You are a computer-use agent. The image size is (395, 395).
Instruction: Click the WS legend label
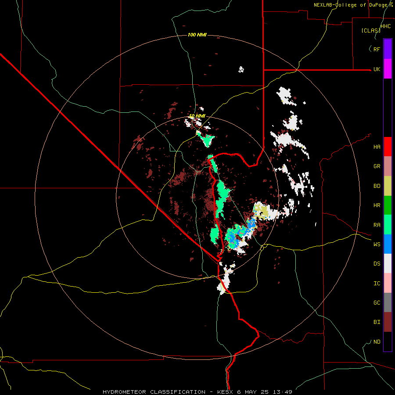377,244
